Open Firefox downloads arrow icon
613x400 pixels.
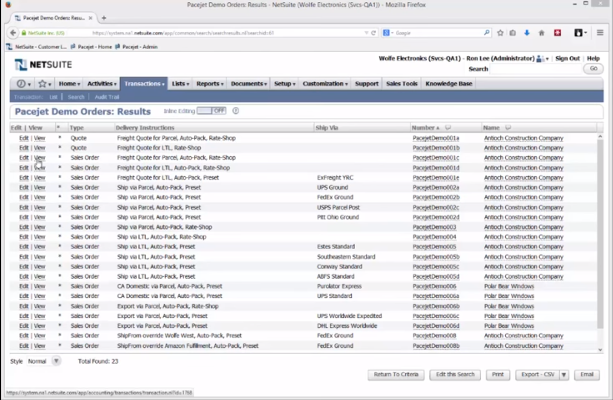click(527, 33)
